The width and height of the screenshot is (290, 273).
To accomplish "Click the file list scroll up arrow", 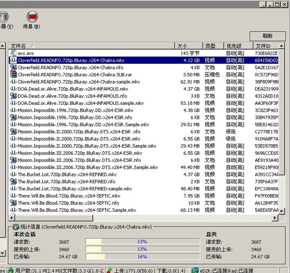I will point(281,45).
